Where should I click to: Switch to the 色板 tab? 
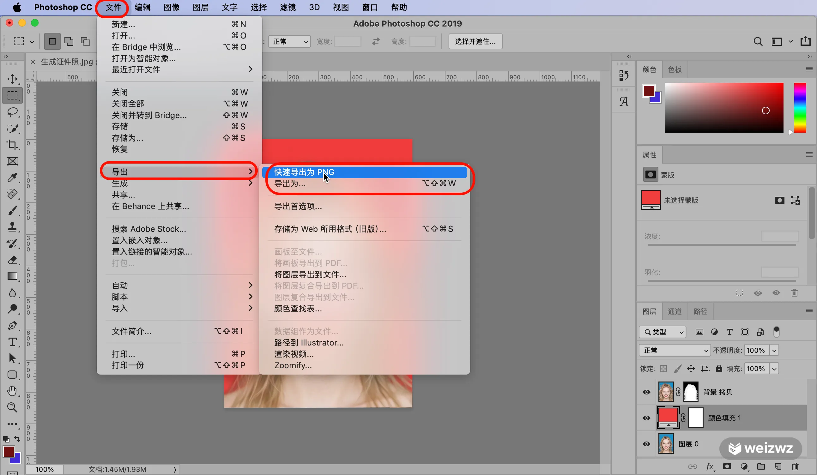[x=675, y=69]
